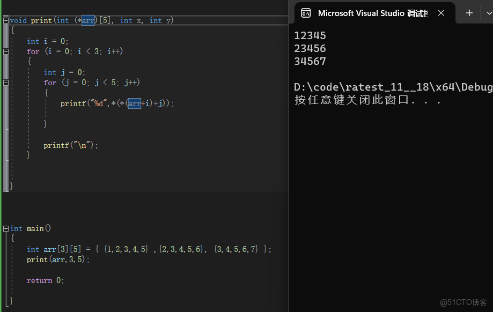Collapse the print function body
Image resolution: width=493 pixels, height=312 pixels.
click(5, 20)
